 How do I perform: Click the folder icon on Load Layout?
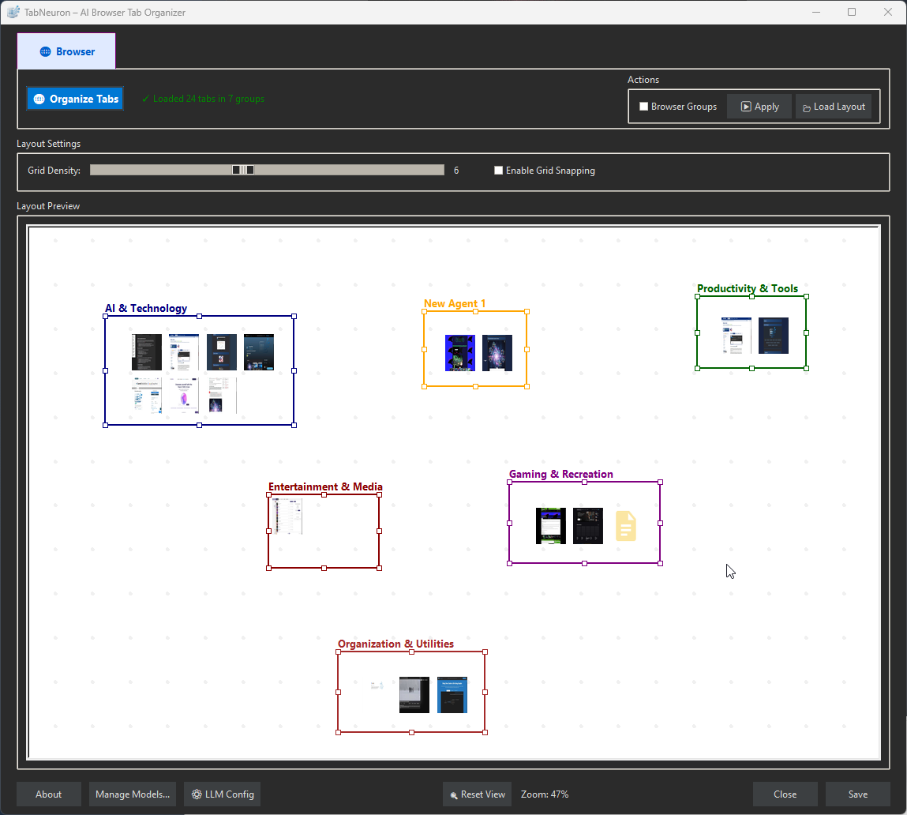[808, 106]
